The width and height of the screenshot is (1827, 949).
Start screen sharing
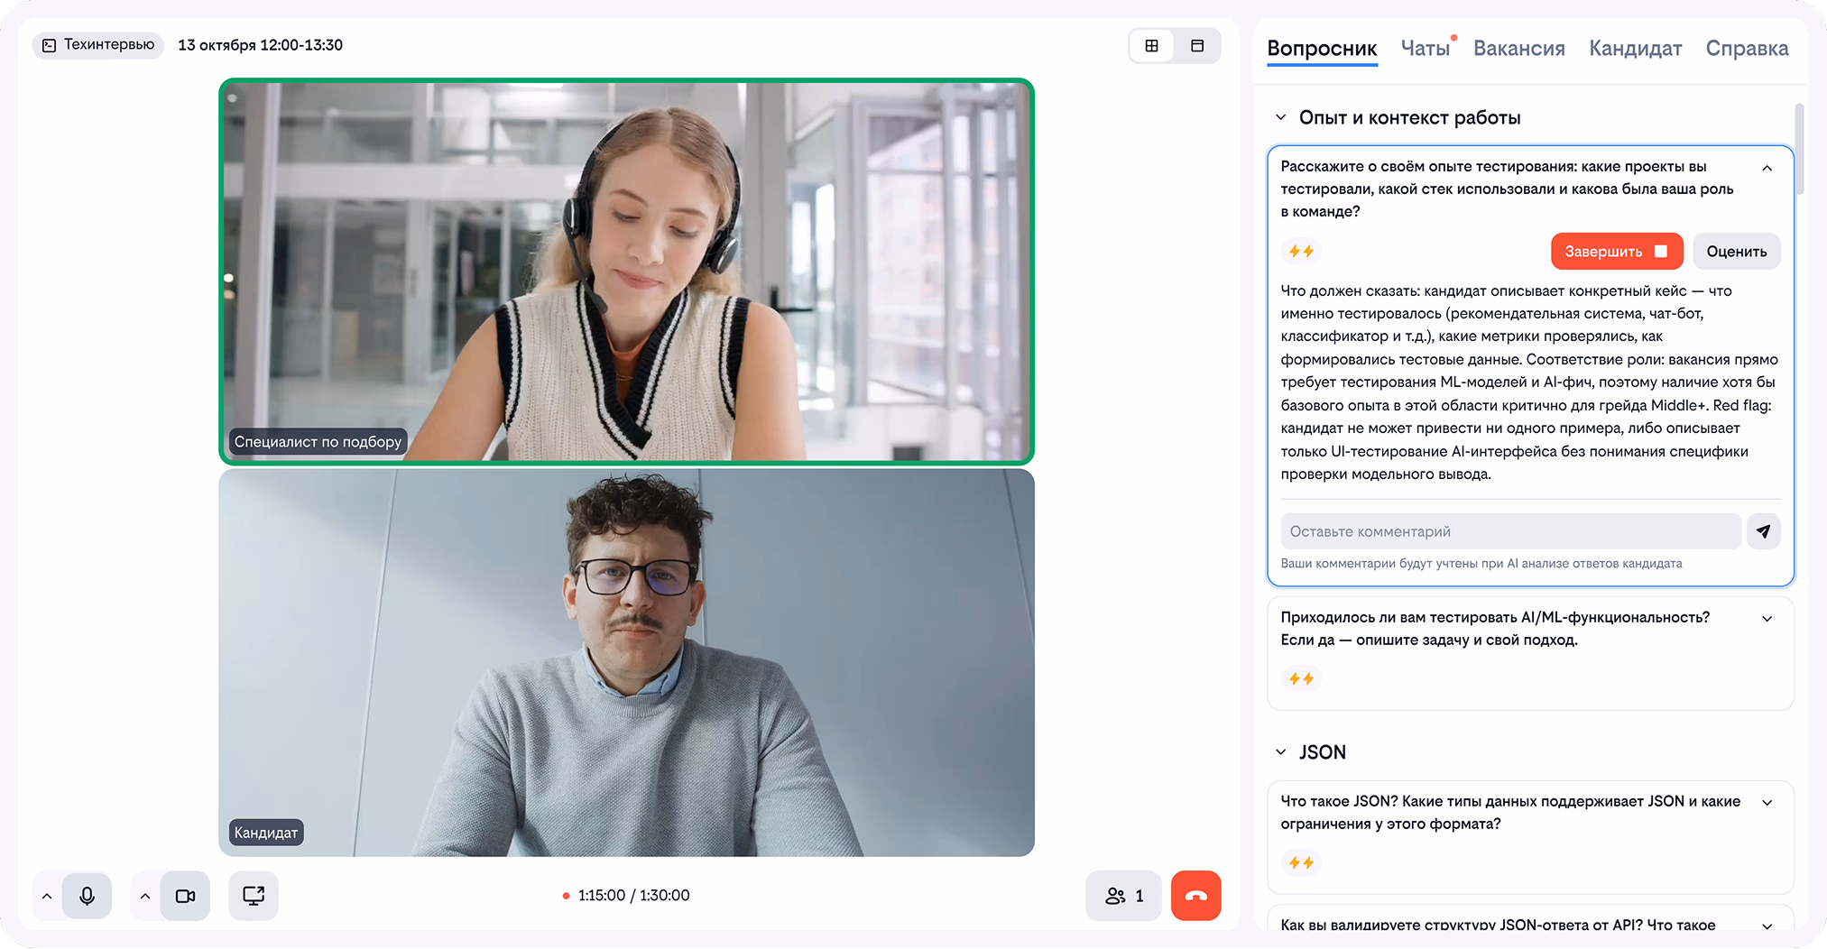click(x=254, y=896)
